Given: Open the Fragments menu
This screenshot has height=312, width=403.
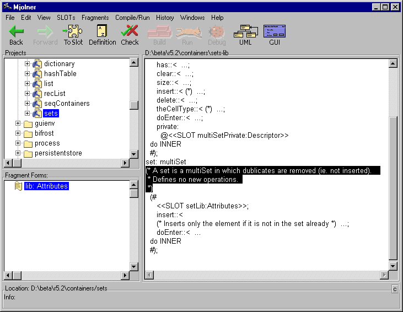Looking at the screenshot, I should coord(95,18).
